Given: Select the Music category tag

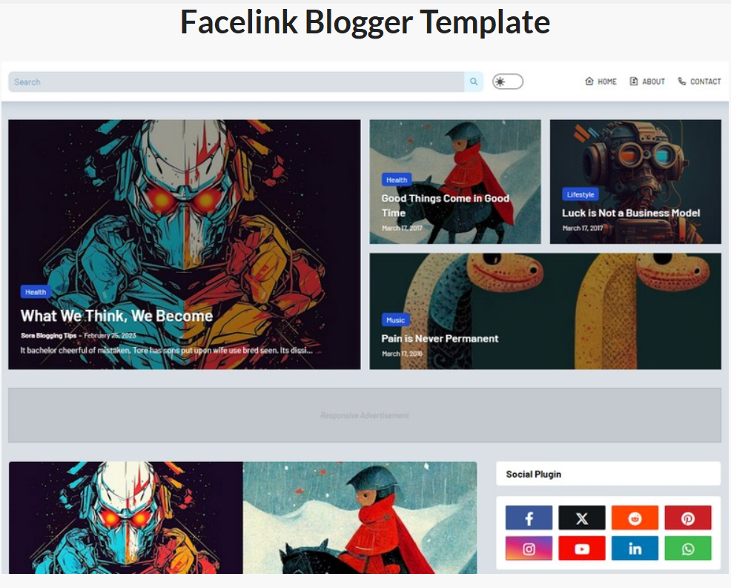Looking at the screenshot, I should 395,320.
